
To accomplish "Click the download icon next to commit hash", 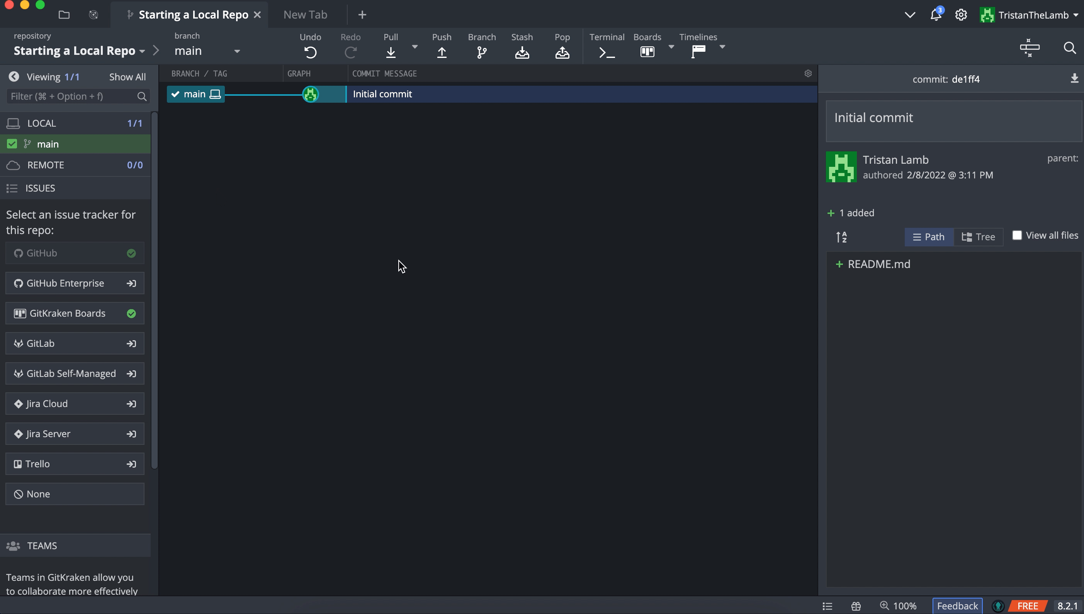I will [1074, 78].
